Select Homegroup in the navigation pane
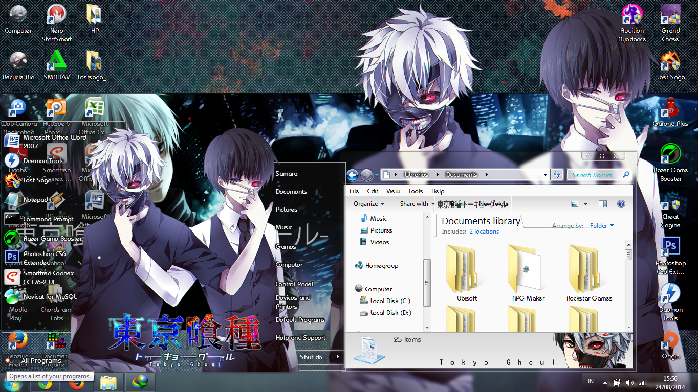The height and width of the screenshot is (392, 698). tap(376, 266)
